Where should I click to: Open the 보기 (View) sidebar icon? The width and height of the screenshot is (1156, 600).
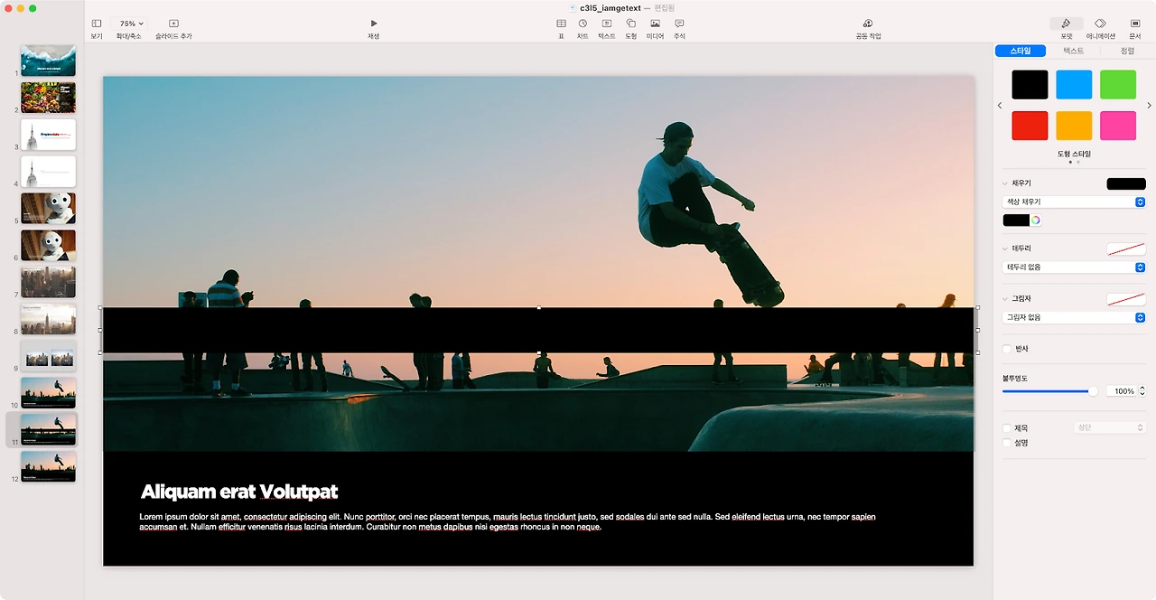97,23
